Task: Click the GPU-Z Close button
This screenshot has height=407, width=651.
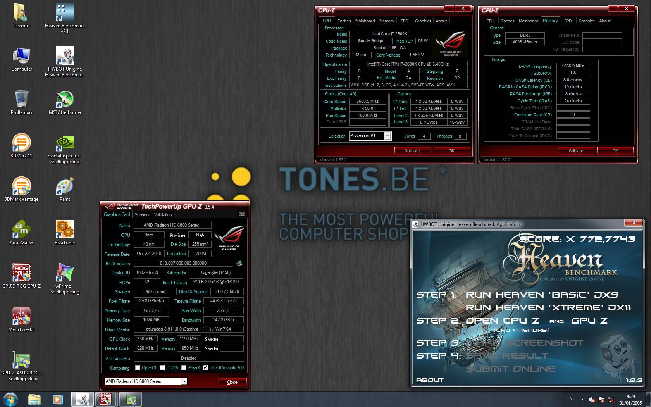Action: (x=232, y=382)
